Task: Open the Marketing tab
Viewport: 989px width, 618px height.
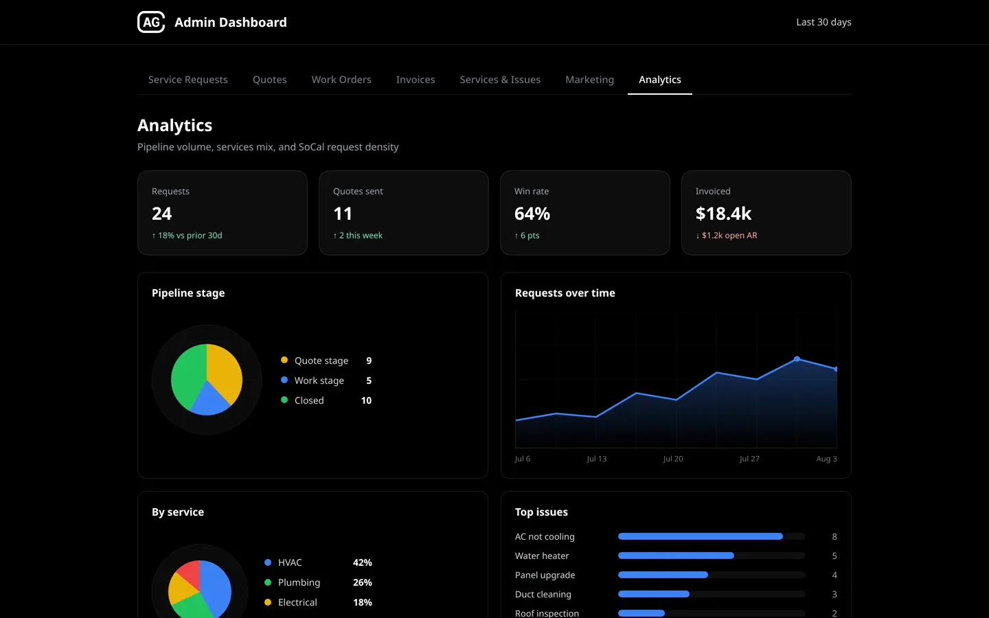Action: pyautogui.click(x=589, y=80)
